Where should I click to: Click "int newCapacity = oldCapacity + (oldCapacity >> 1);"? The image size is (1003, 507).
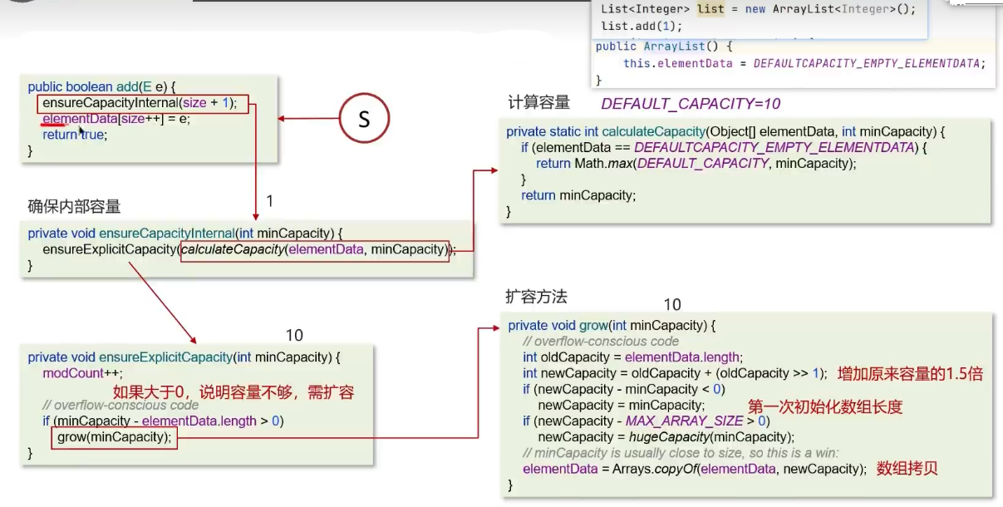pyautogui.click(x=675, y=373)
